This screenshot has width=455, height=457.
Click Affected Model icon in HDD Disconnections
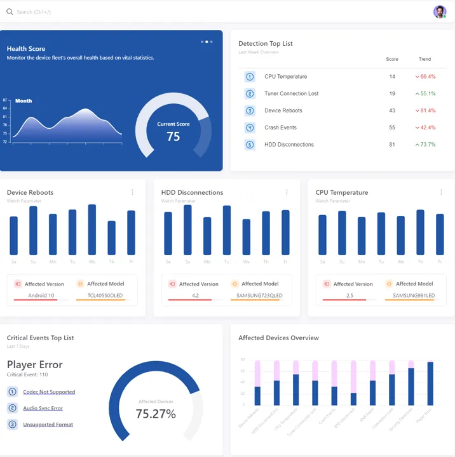(234, 284)
